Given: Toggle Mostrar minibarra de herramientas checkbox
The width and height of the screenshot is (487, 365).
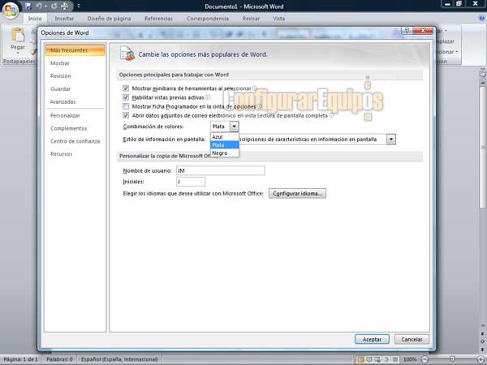Looking at the screenshot, I should coord(126,88).
